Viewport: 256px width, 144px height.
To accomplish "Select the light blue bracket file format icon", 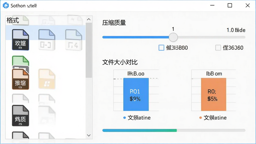I will [47, 40].
